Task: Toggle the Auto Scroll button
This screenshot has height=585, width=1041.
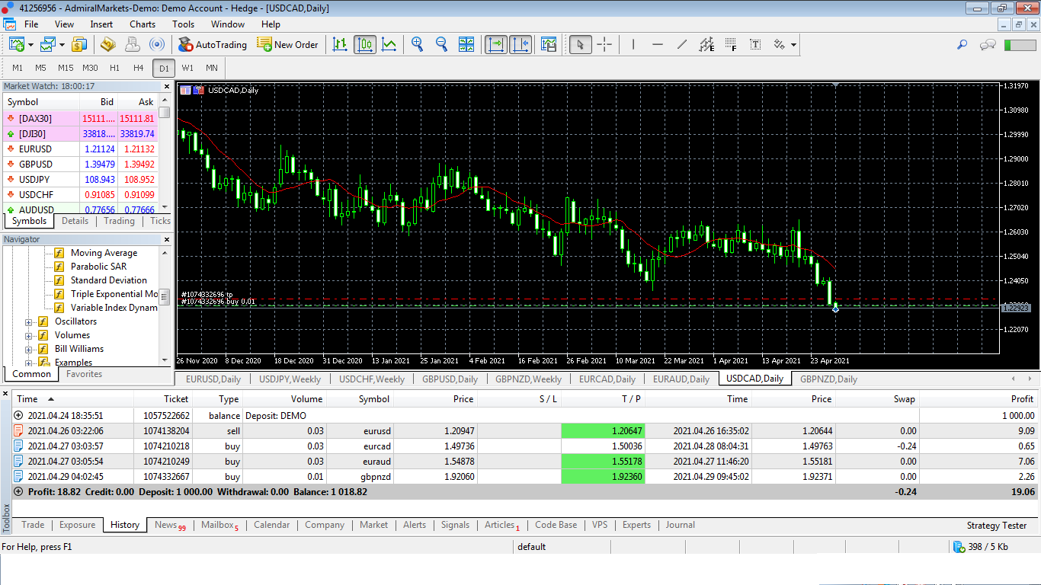Action: click(x=496, y=44)
